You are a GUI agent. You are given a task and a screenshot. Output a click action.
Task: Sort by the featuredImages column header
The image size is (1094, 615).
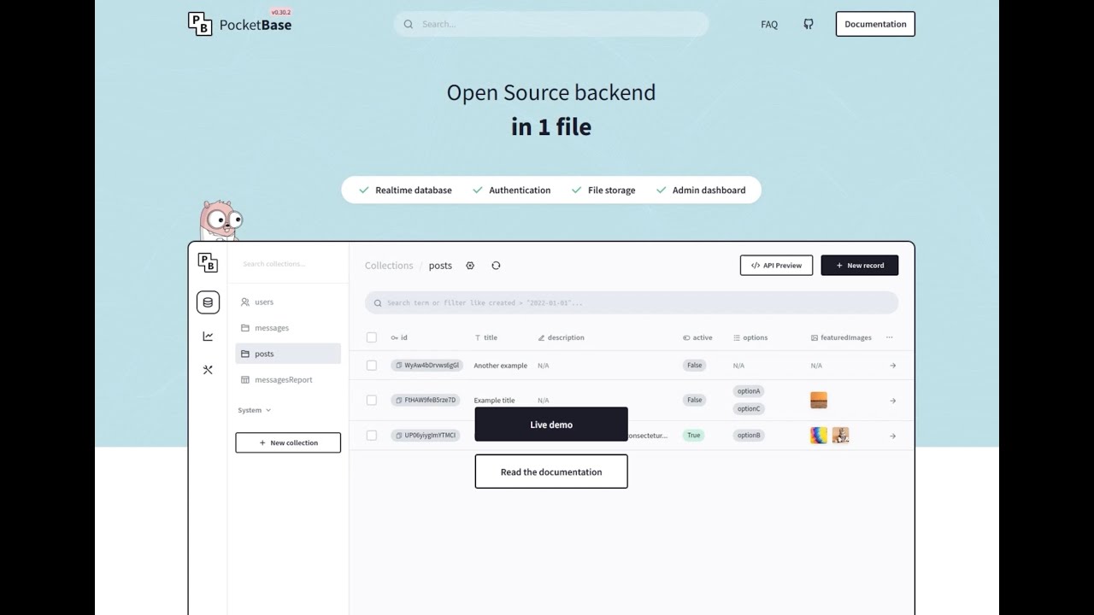pos(841,337)
